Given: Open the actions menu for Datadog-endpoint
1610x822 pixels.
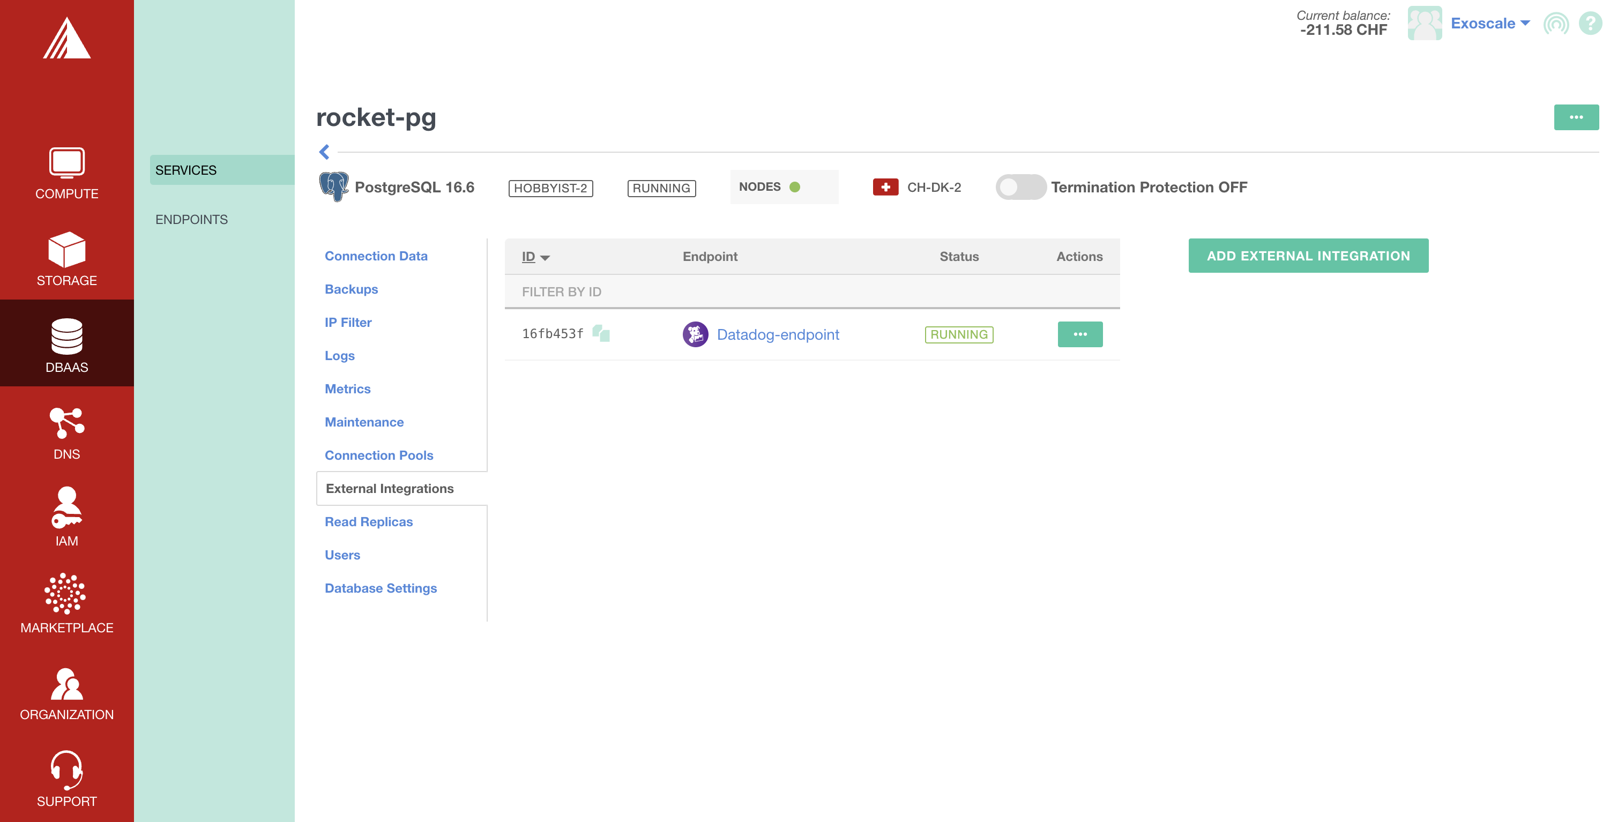Looking at the screenshot, I should point(1080,334).
